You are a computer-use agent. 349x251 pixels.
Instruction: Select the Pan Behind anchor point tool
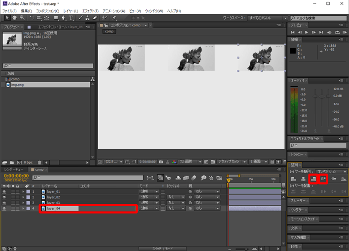coord(46,18)
